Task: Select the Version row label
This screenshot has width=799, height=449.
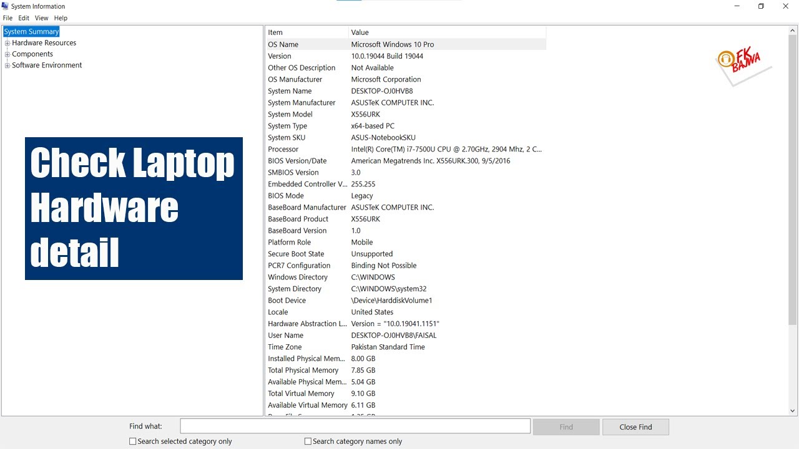Action: click(280, 56)
